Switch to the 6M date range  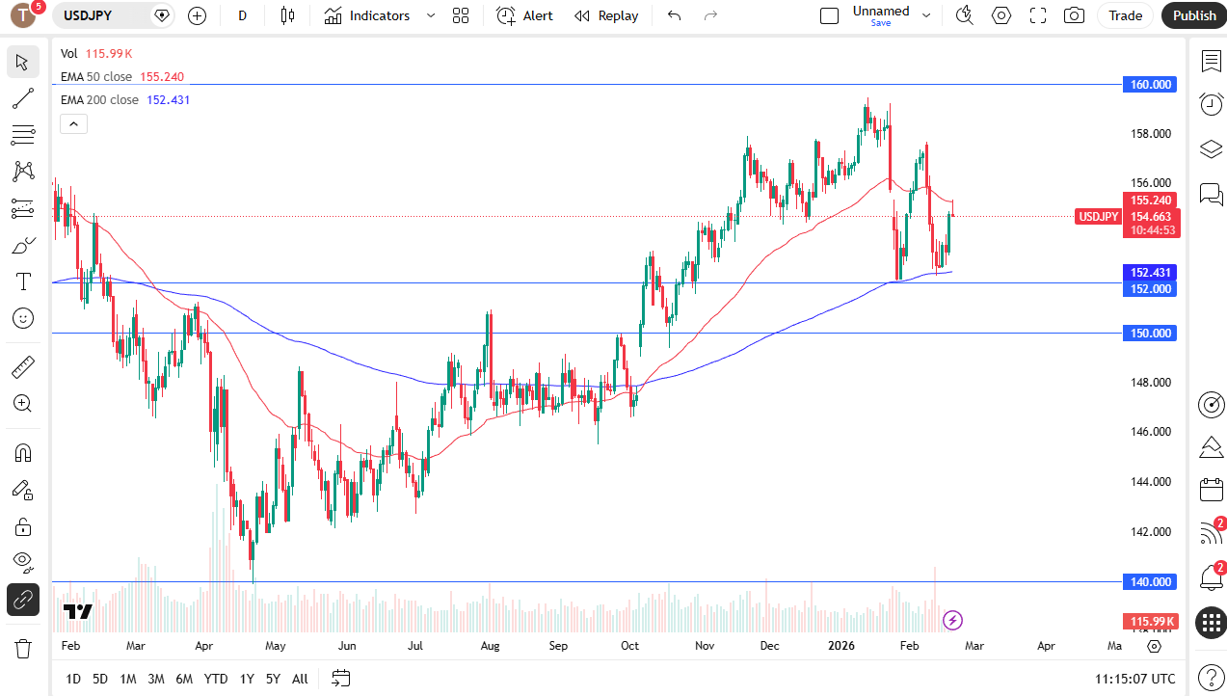click(184, 679)
